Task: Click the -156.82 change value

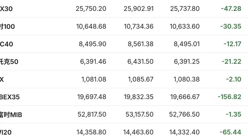Action: (229, 97)
